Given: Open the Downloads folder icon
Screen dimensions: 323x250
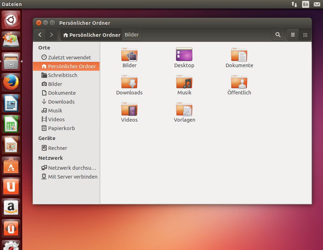Looking at the screenshot, I should 129,82.
